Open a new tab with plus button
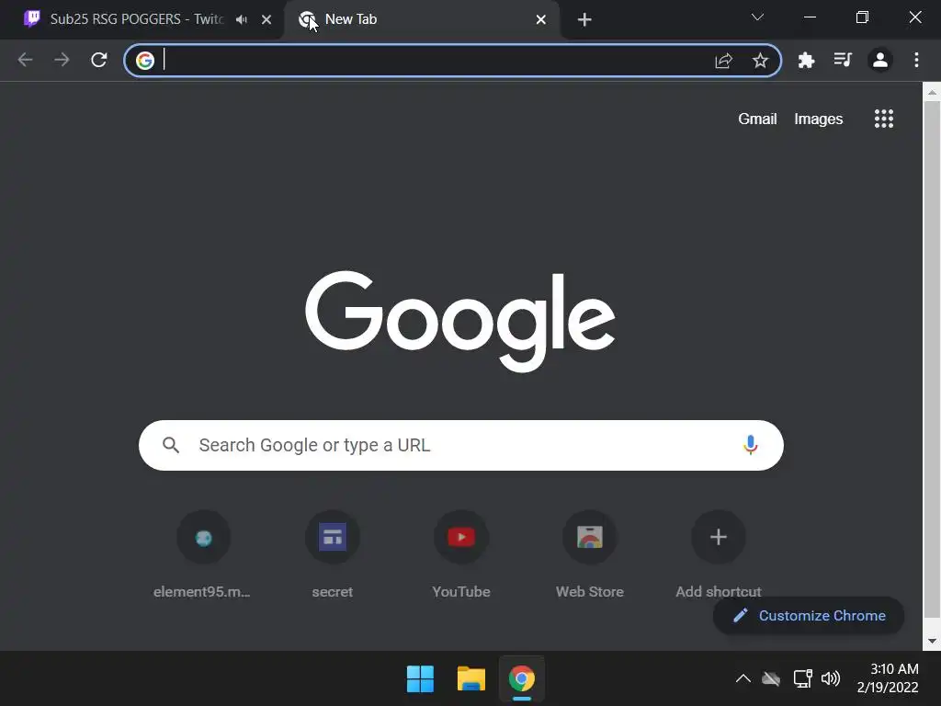Viewport: 941px width, 706px height. click(x=584, y=20)
